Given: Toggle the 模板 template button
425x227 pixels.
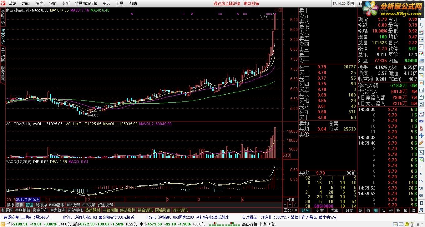Looking at the screenshot, I should click(x=20, y=205).
